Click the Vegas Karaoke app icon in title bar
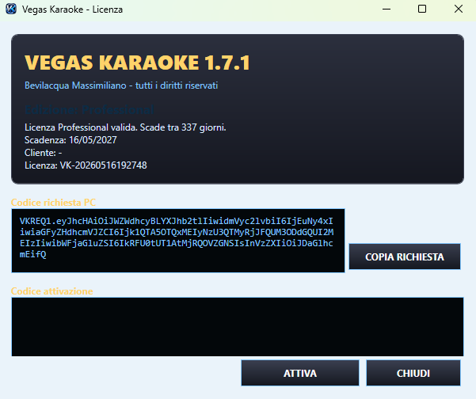 [x=11, y=9]
